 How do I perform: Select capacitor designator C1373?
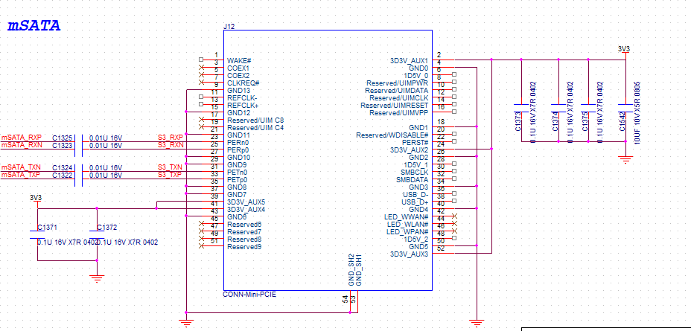tap(518, 121)
